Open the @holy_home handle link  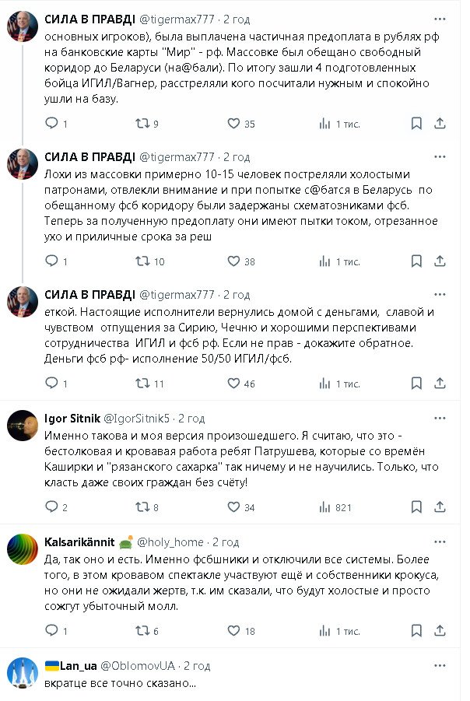(x=170, y=542)
